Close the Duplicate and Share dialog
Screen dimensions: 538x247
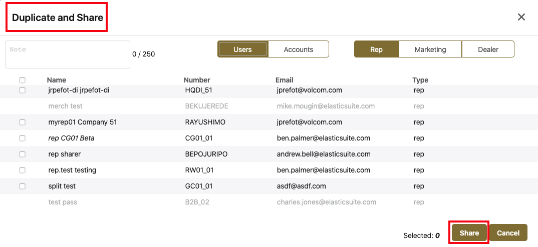pos(521,17)
